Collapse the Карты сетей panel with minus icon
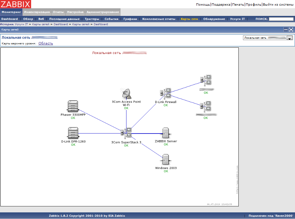The width and height of the screenshot is (295, 219). (x=286, y=29)
